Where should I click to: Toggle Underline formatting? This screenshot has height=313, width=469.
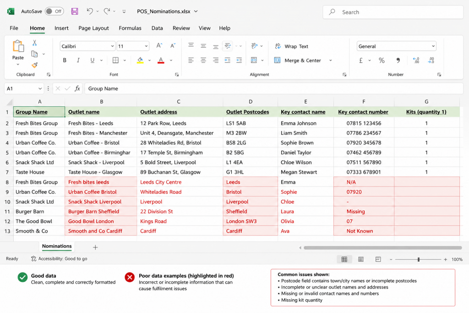[93, 60]
